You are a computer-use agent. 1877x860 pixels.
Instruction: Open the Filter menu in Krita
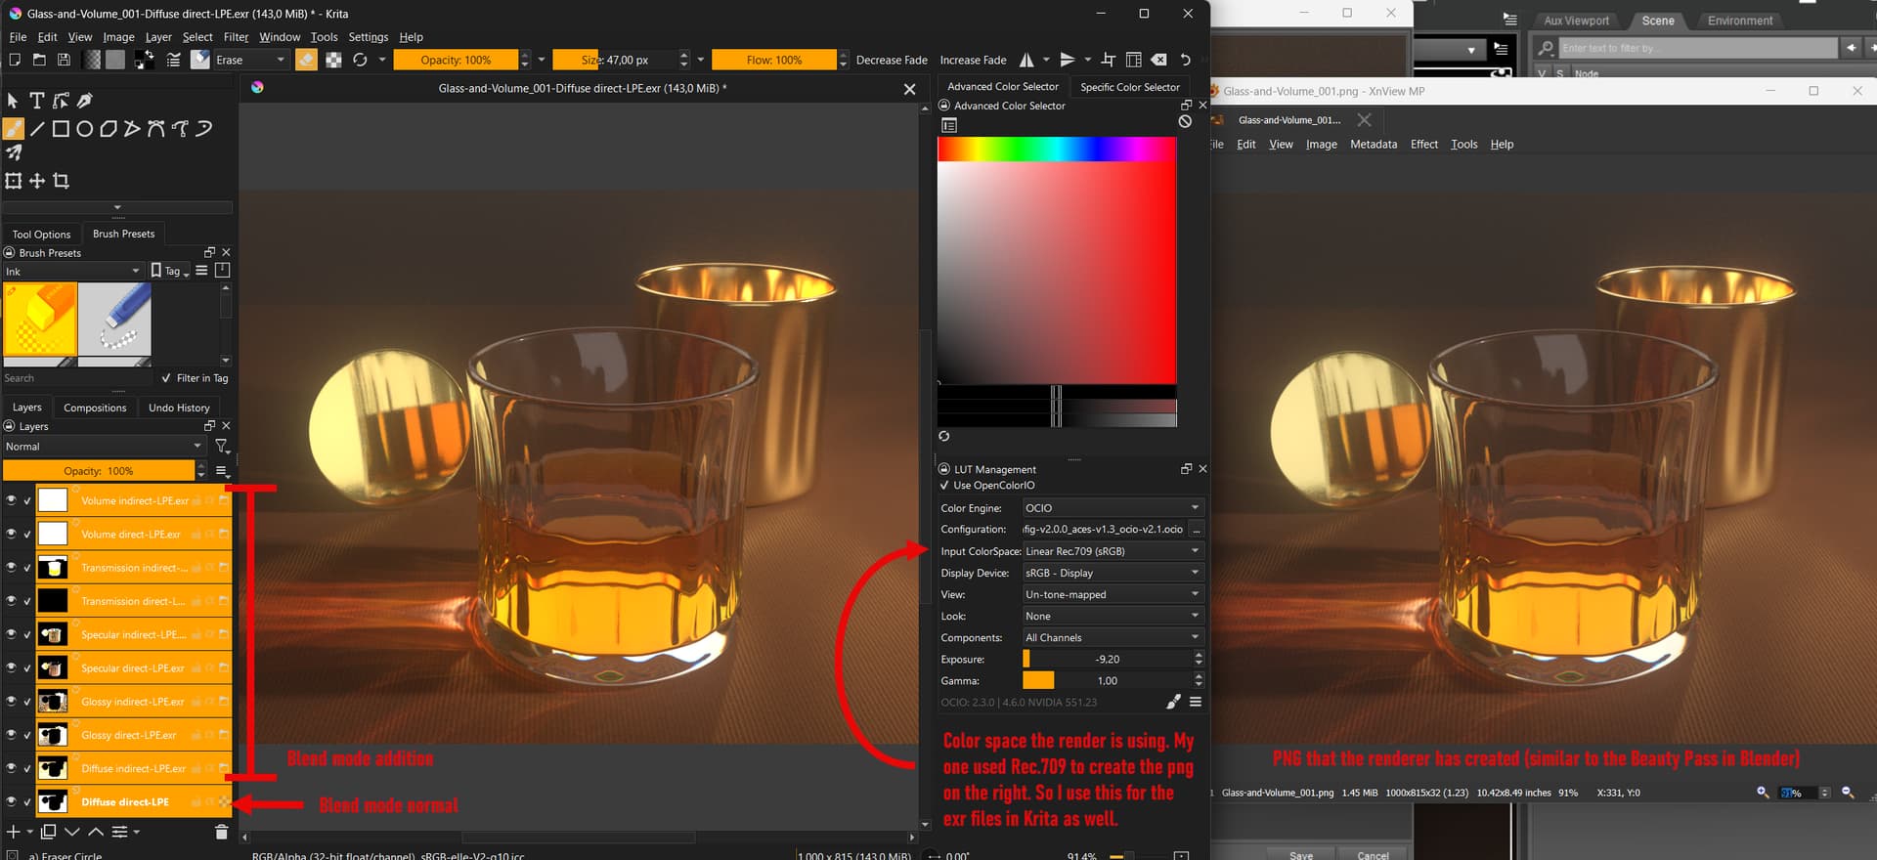click(236, 37)
